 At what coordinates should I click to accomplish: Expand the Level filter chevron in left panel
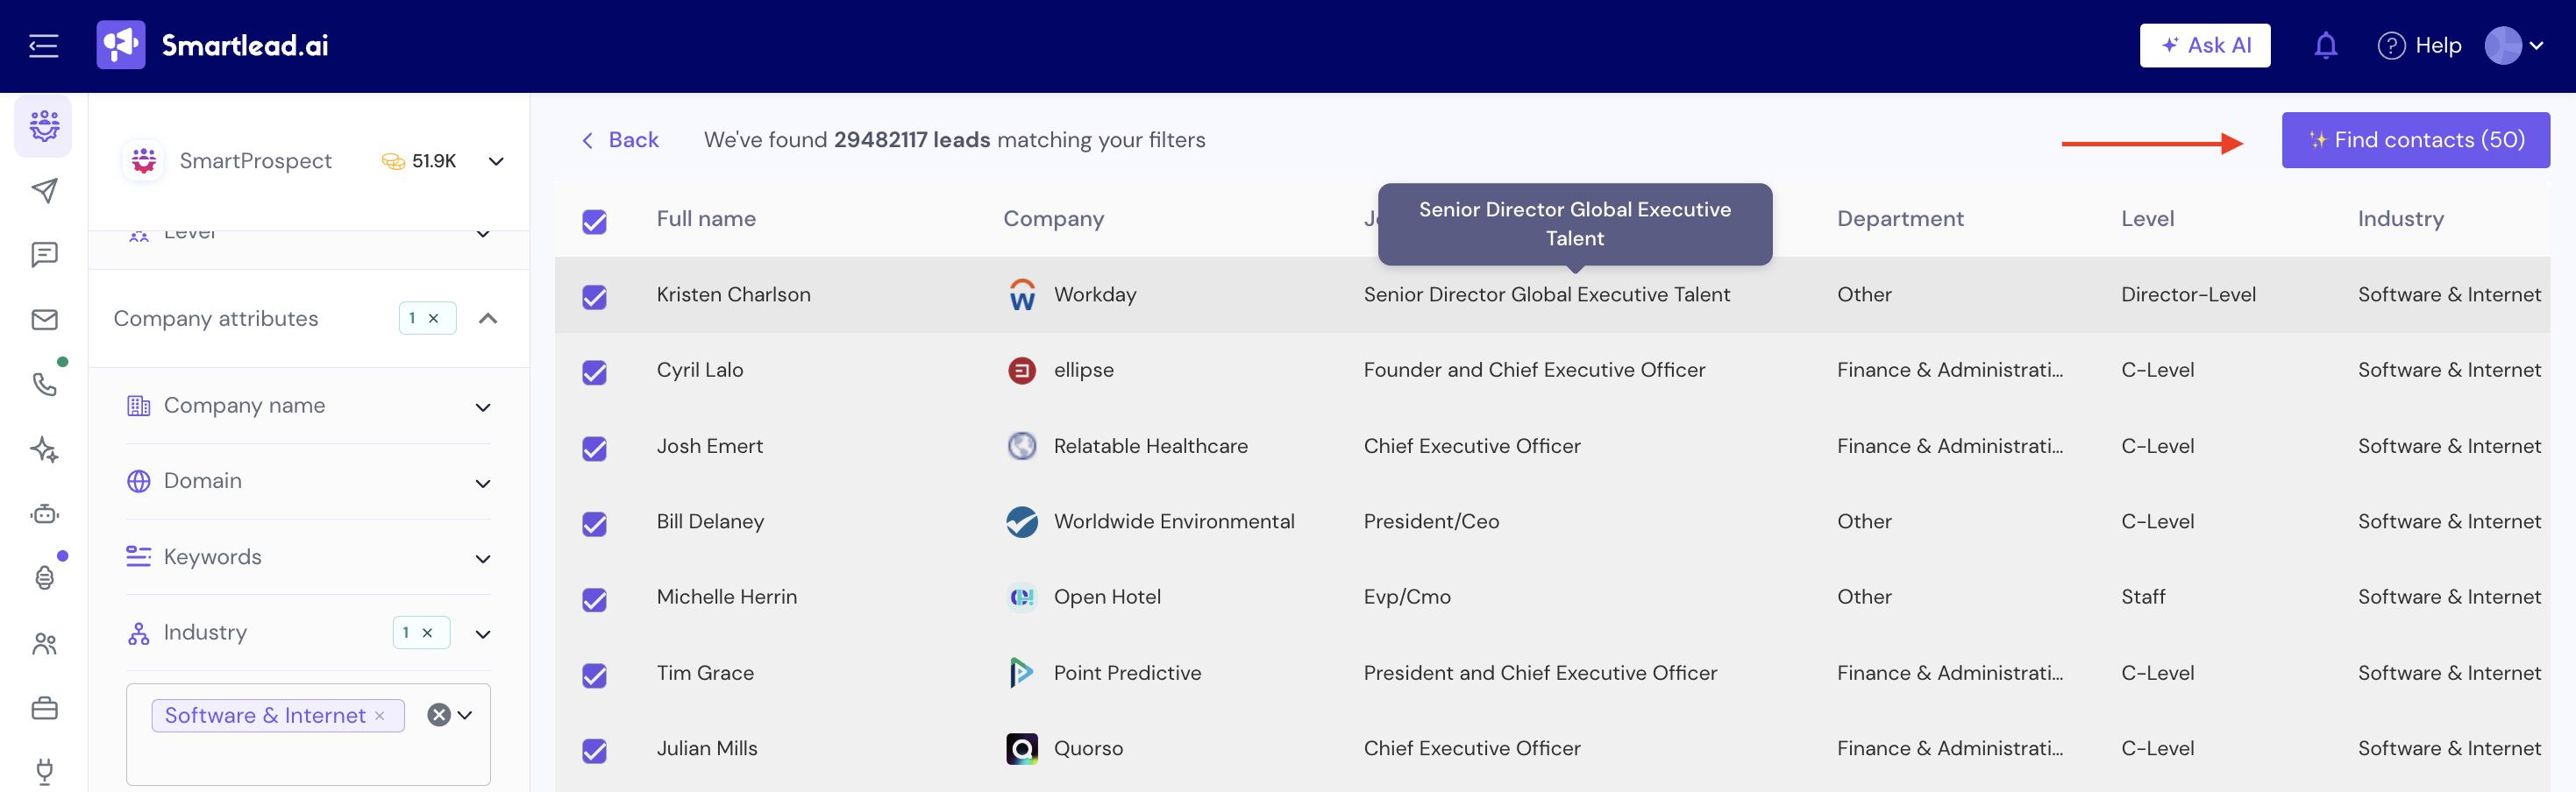483,235
